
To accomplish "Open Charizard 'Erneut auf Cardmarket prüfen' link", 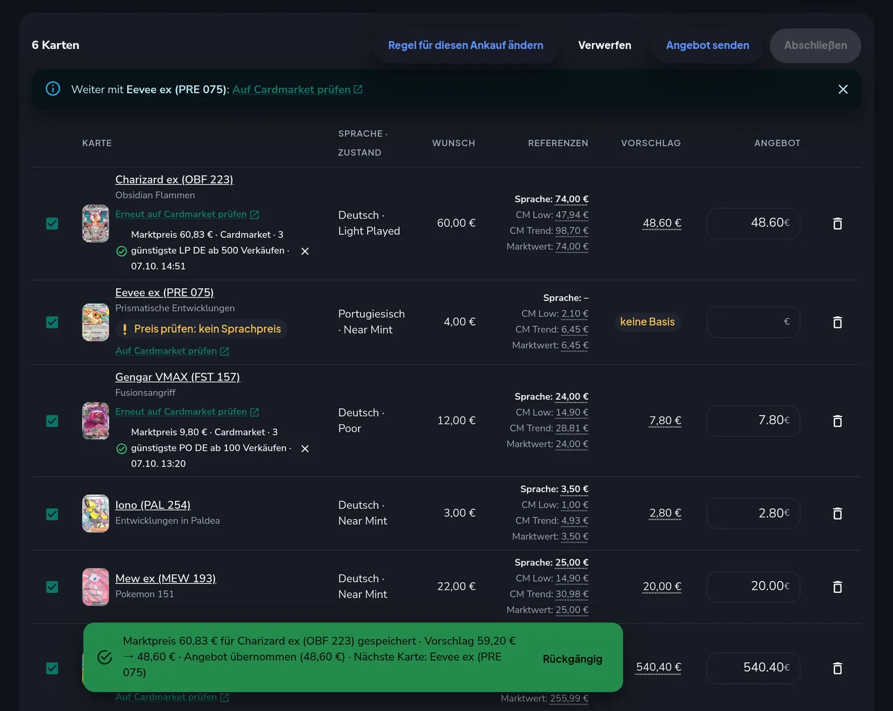I will pyautogui.click(x=187, y=214).
